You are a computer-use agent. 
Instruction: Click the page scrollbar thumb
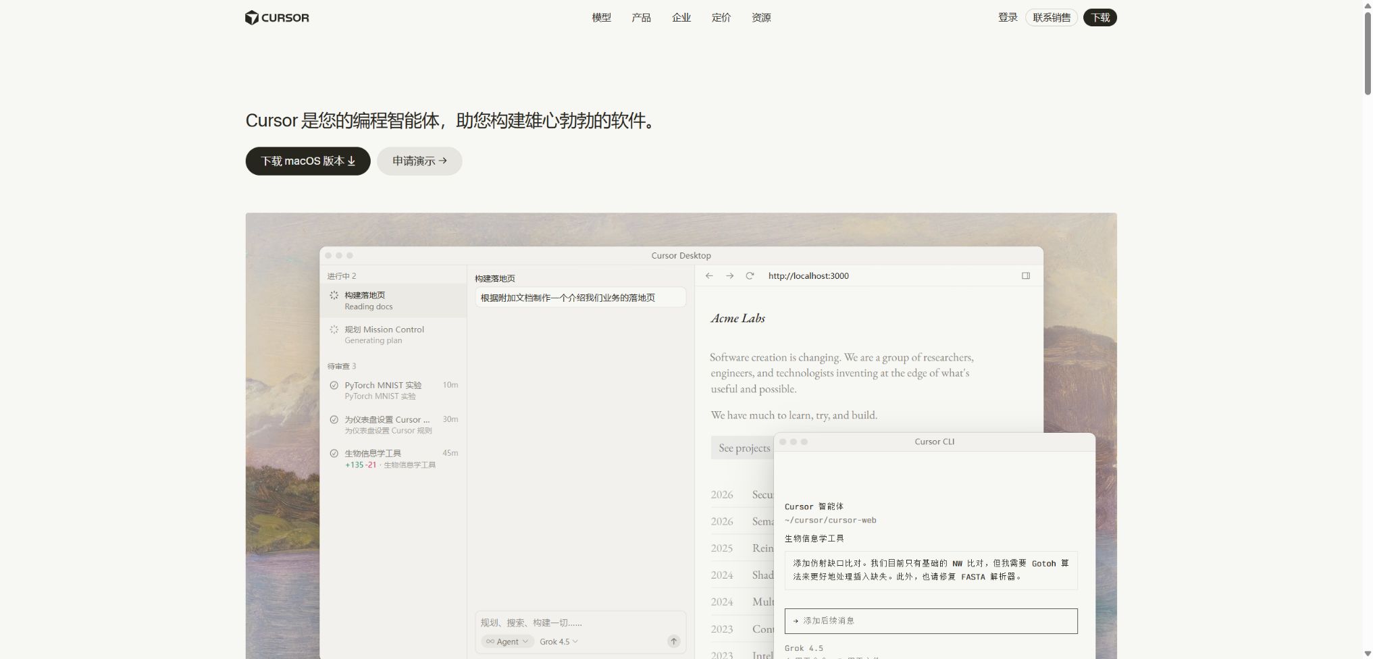[x=1368, y=53]
